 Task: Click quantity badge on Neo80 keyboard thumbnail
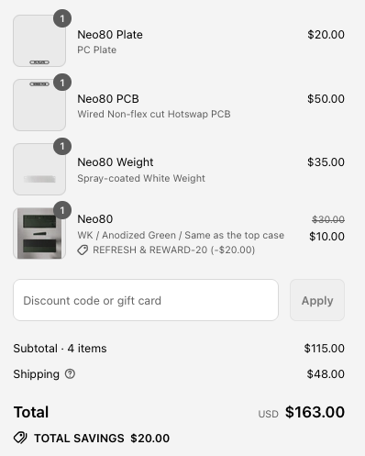[62, 210]
